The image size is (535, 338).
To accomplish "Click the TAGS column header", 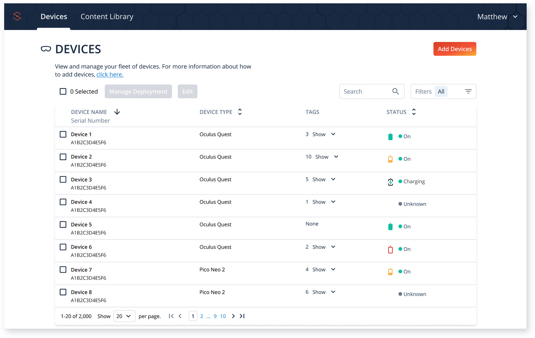I will 313,112.
